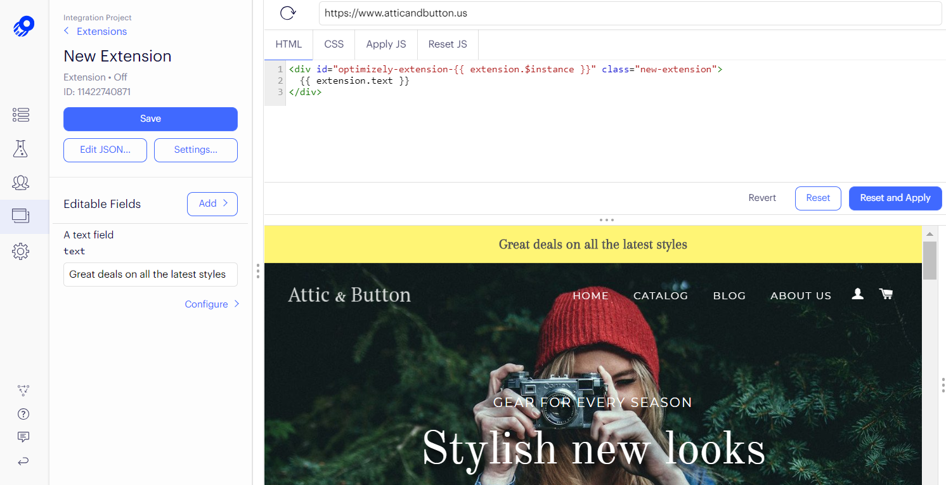Open the experiments list icon in sidebar
The image size is (946, 485).
click(21, 115)
